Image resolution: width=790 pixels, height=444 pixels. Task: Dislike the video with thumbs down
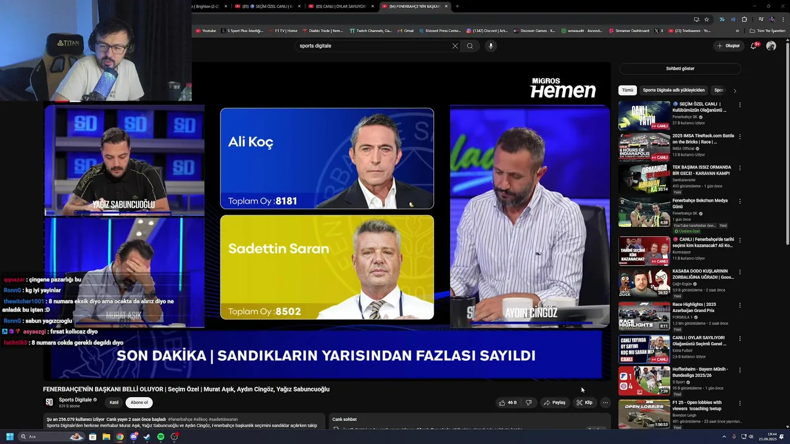click(x=529, y=403)
